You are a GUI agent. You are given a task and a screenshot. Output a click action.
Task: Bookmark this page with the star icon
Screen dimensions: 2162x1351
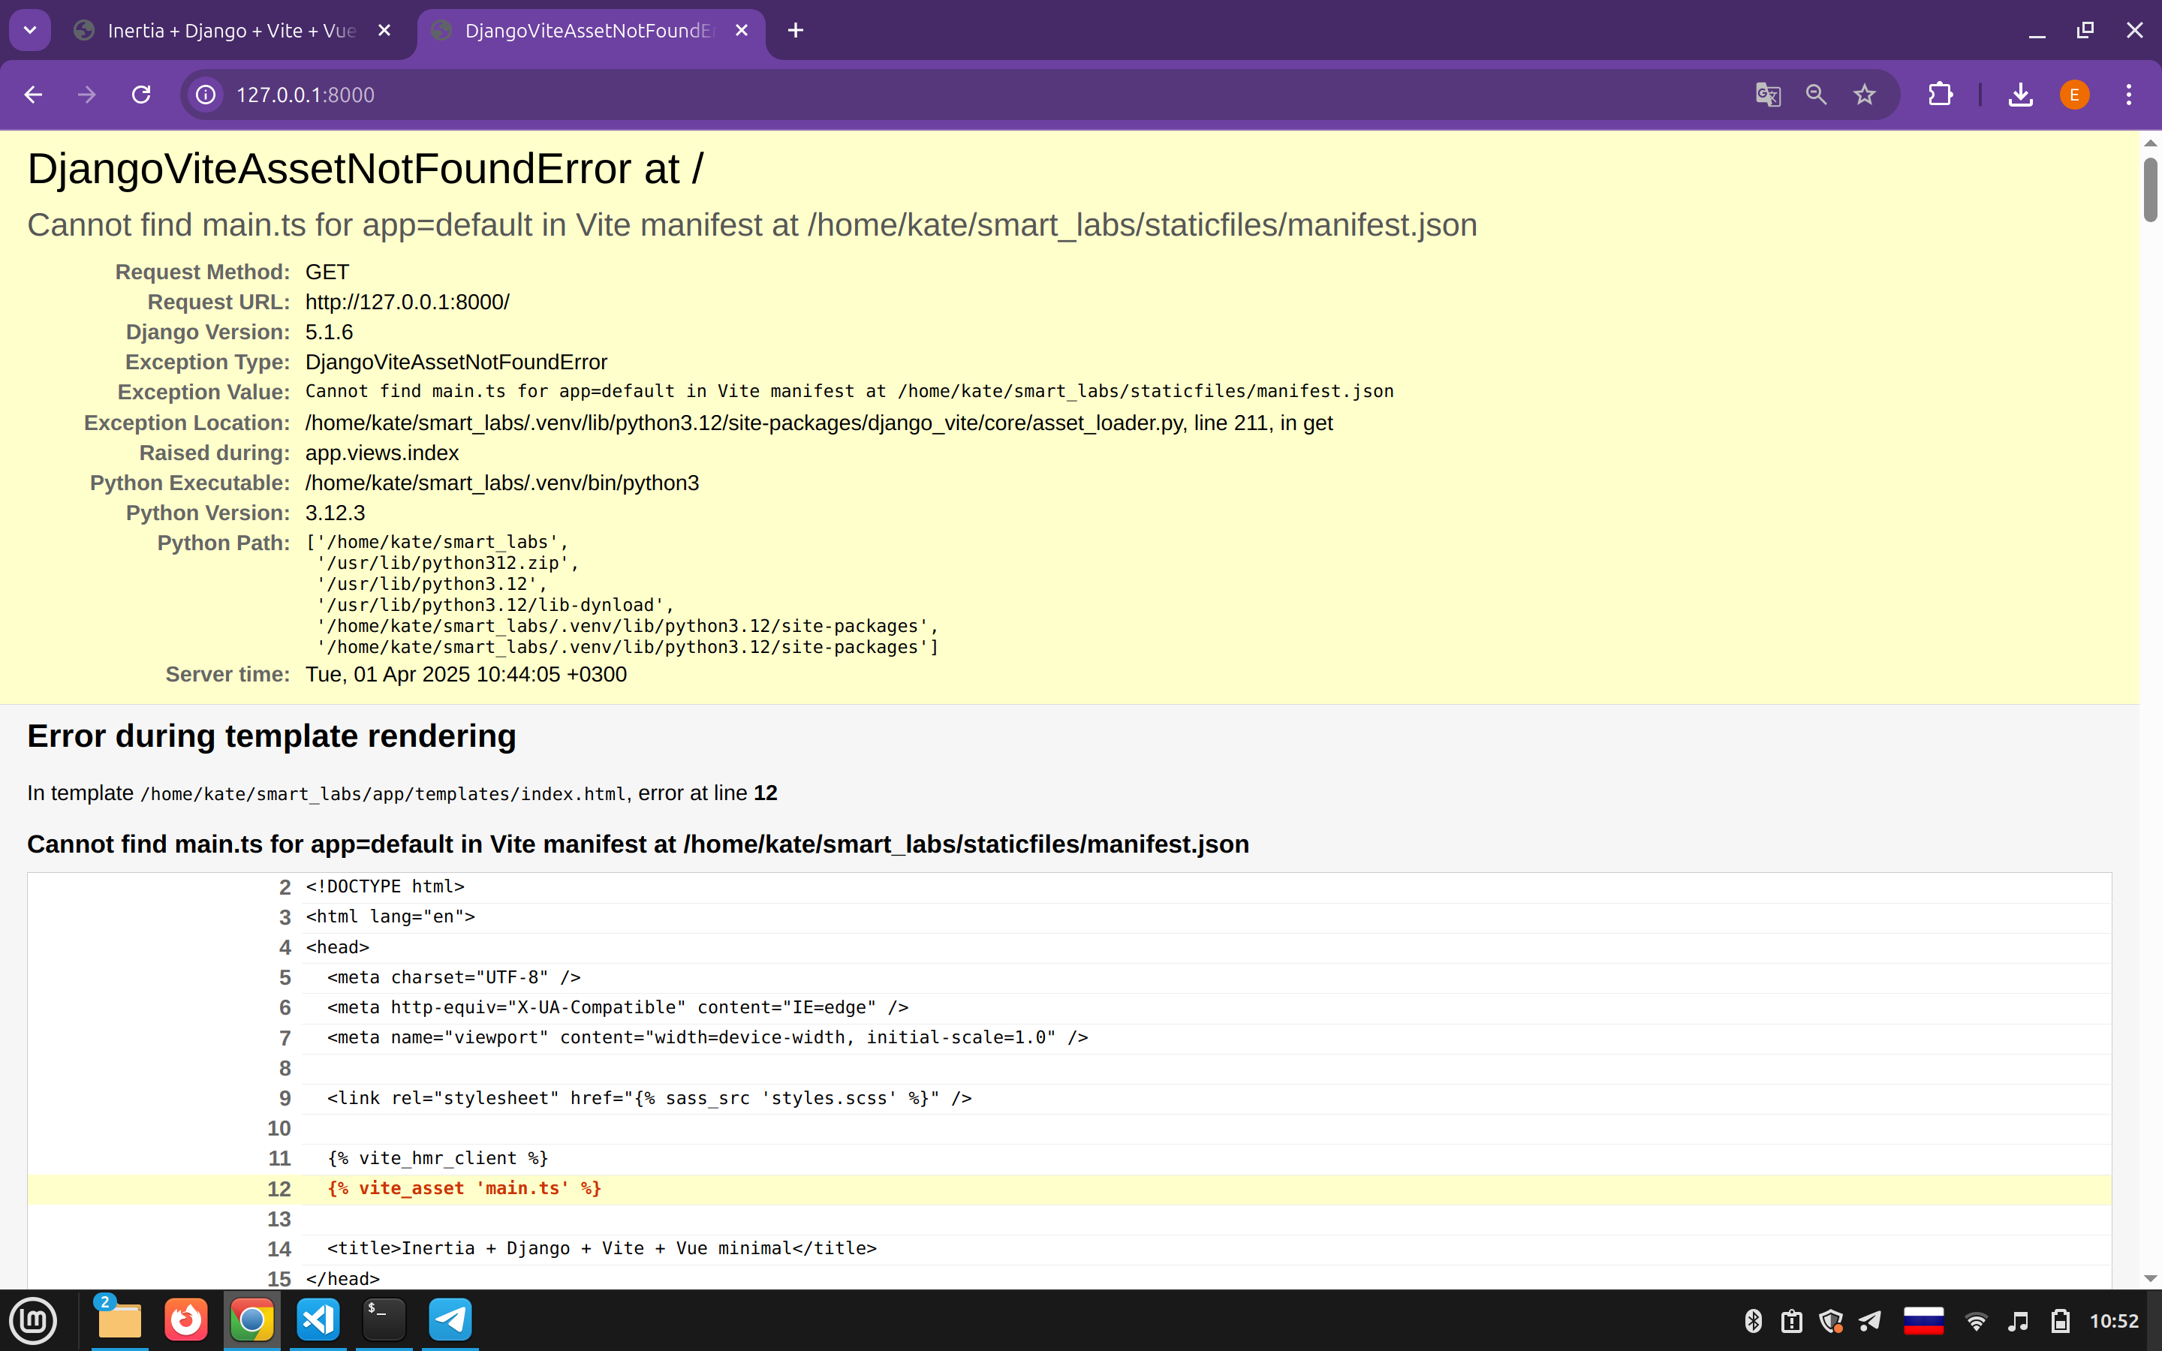(1865, 95)
